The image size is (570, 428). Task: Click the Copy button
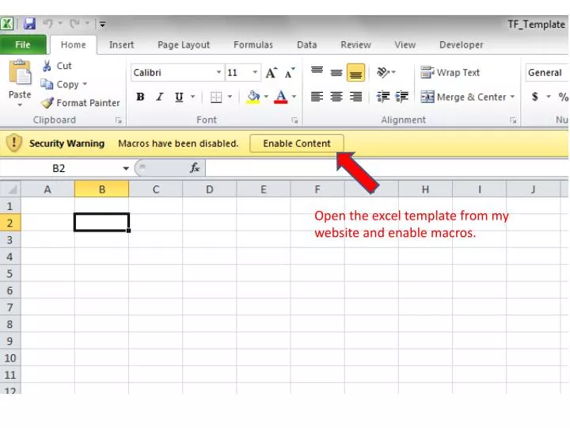click(x=59, y=85)
